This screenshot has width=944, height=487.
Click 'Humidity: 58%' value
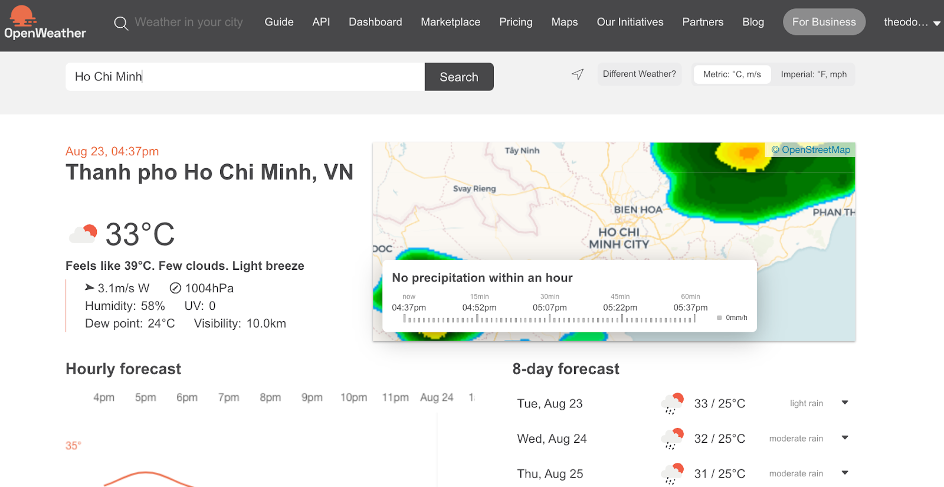[125, 306]
